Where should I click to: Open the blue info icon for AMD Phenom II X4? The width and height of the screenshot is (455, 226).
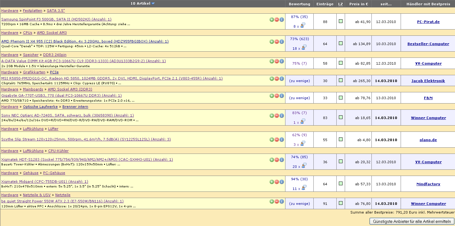282,42
